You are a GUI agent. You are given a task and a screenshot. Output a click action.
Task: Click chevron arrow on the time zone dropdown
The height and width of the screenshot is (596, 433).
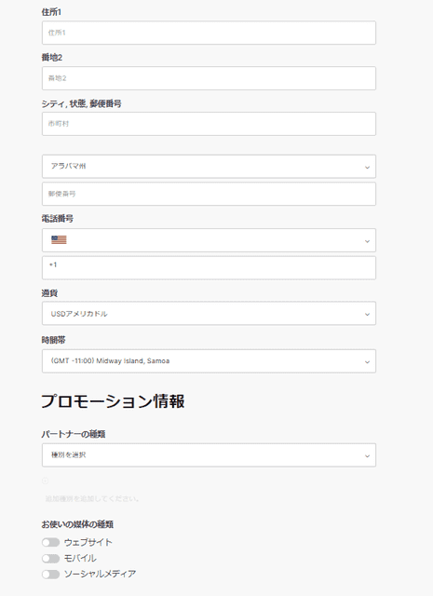pos(367,362)
